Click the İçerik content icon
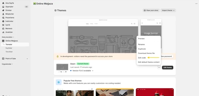This screenshot has height=96, width=199. pyautogui.click(x=3, y=25)
